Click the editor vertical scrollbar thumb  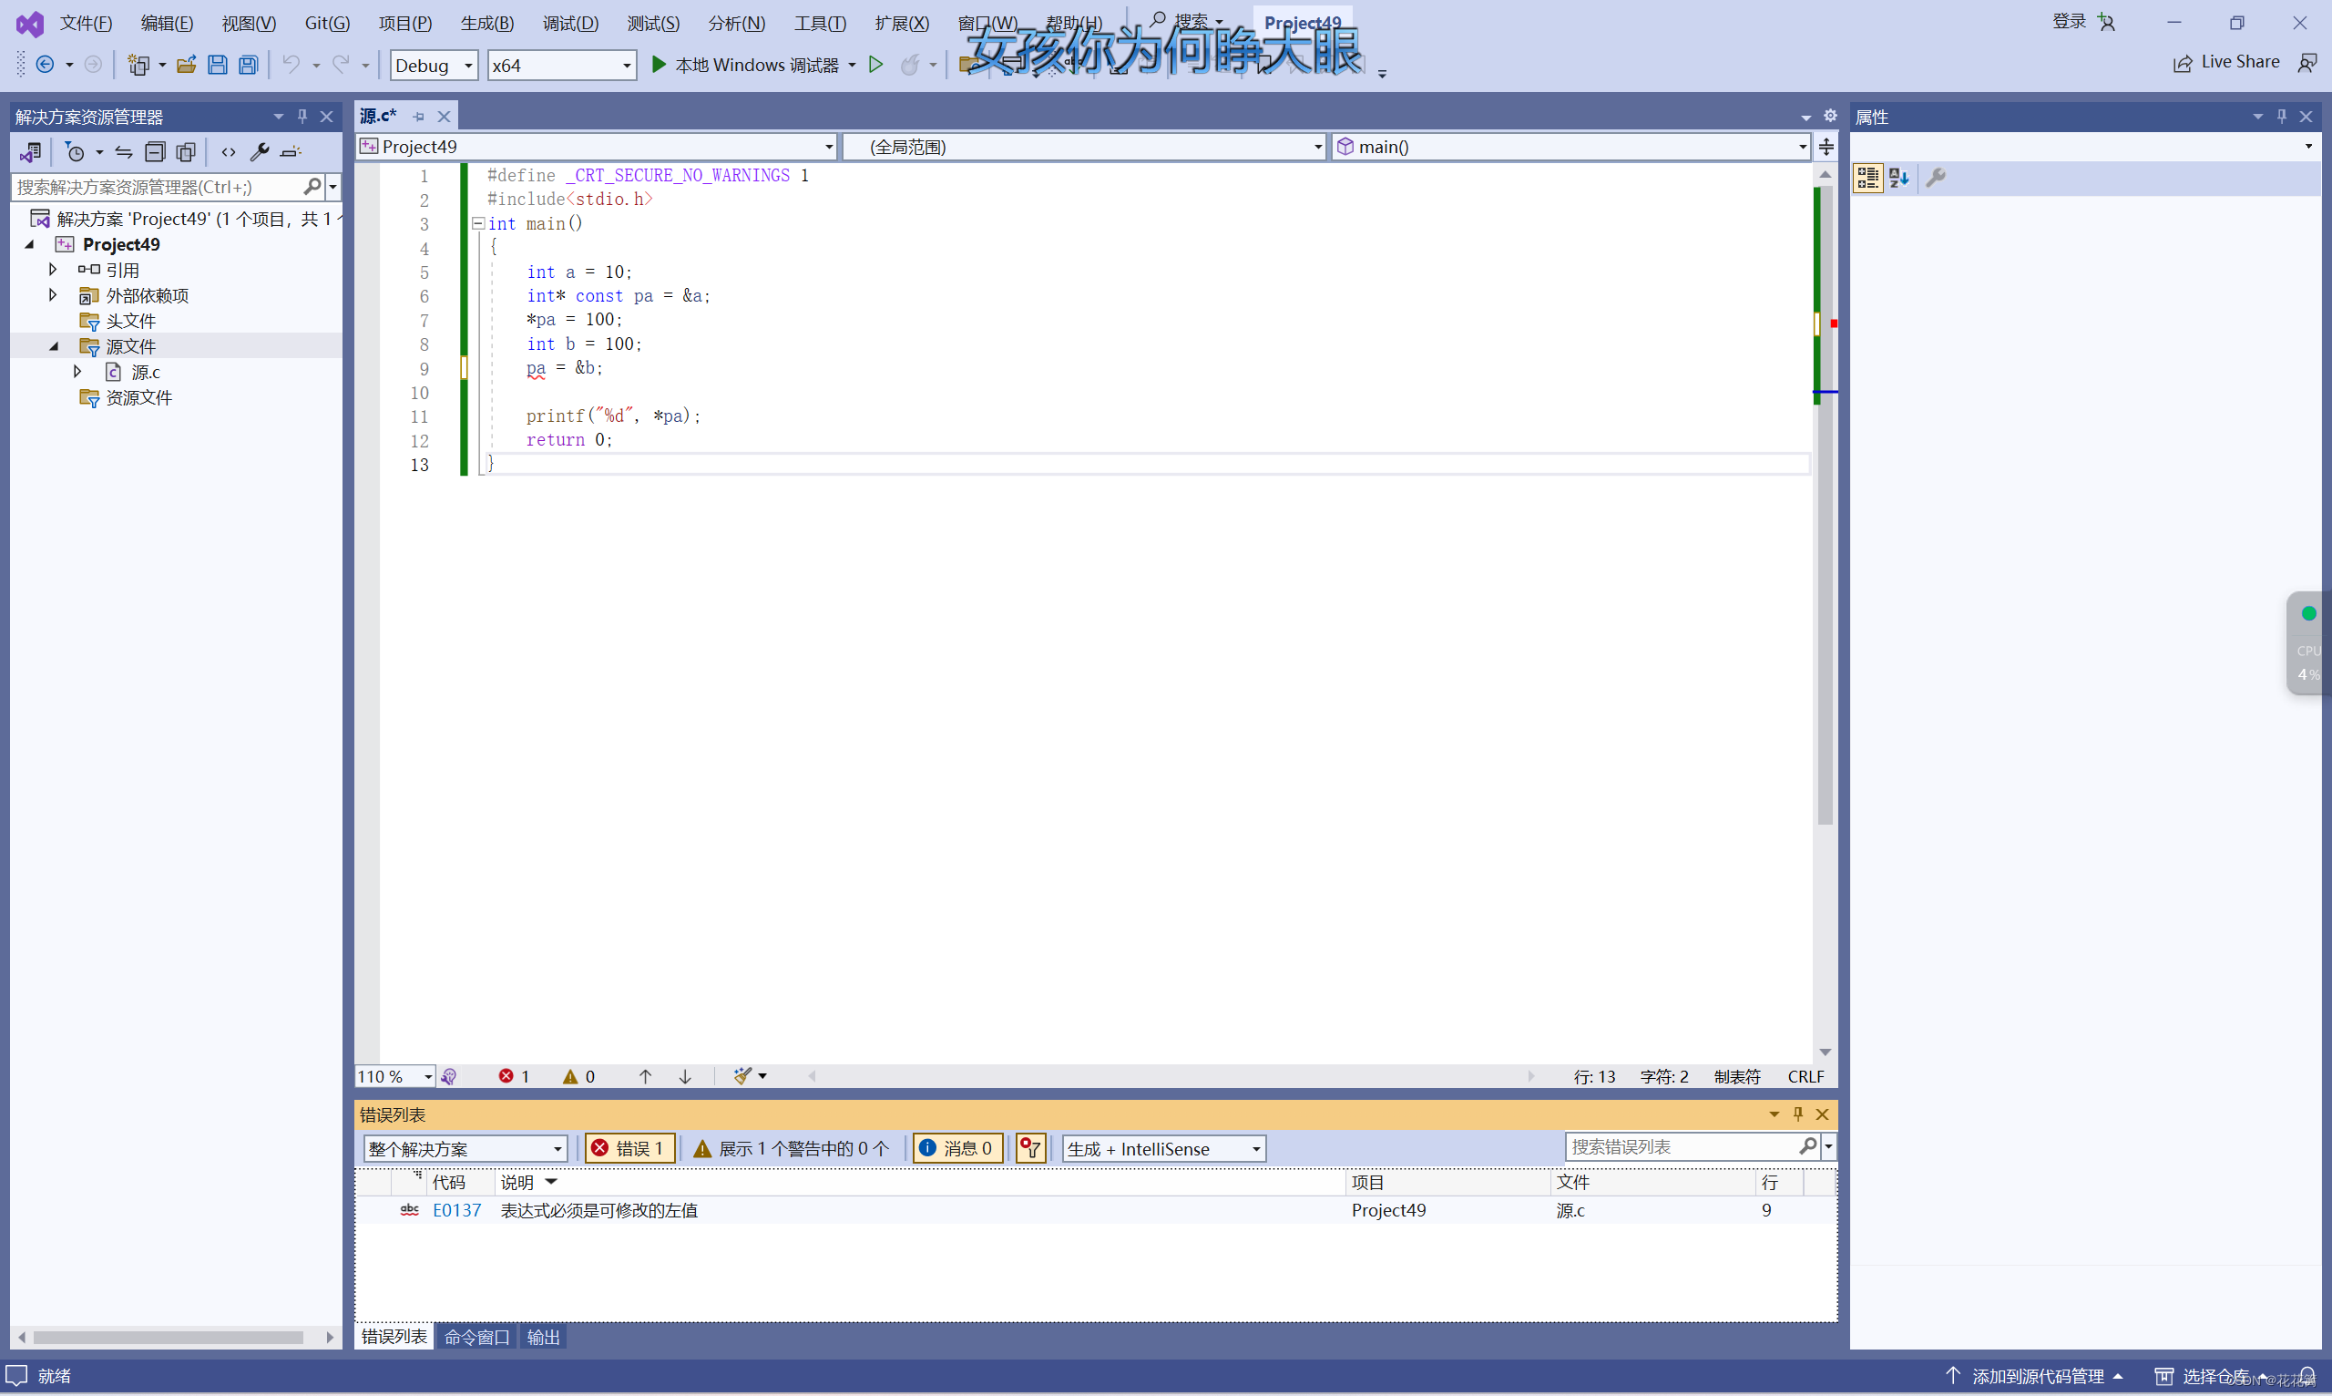click(1825, 564)
